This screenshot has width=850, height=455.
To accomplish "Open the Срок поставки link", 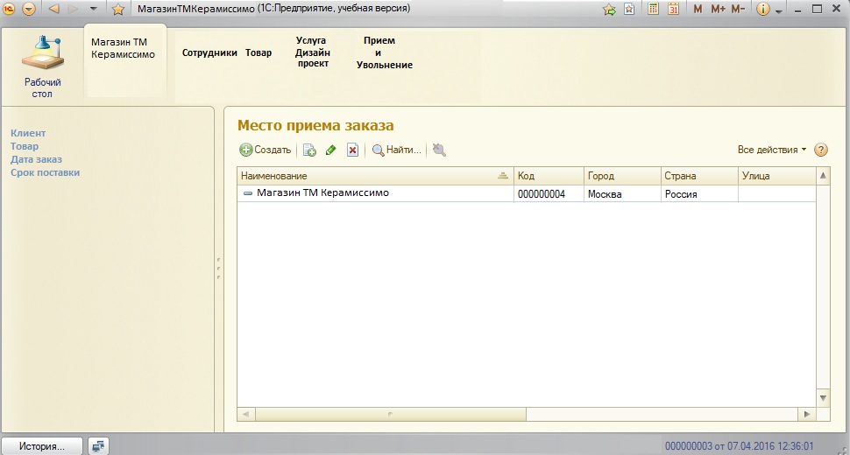I will pos(45,172).
